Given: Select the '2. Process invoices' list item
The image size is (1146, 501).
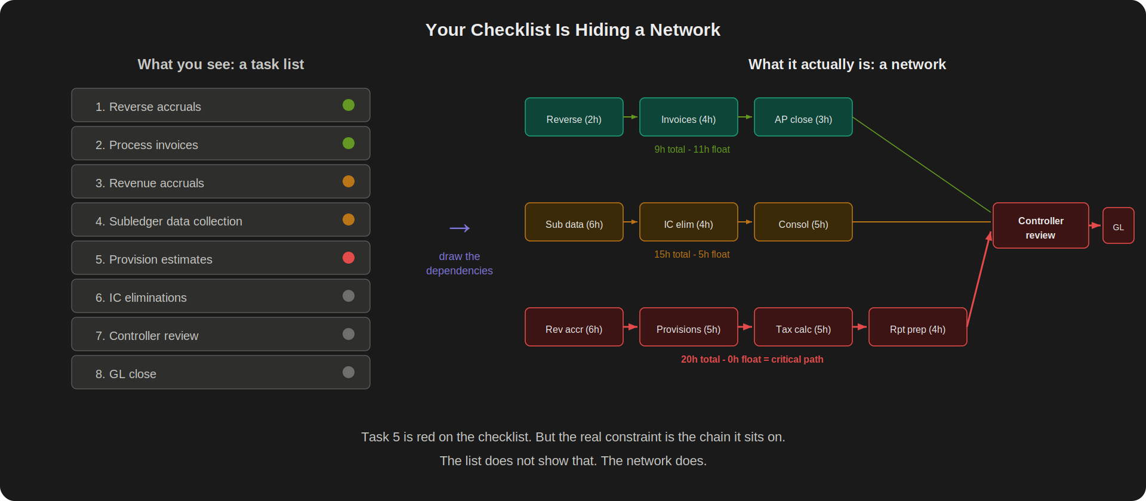Looking at the screenshot, I should click(221, 143).
